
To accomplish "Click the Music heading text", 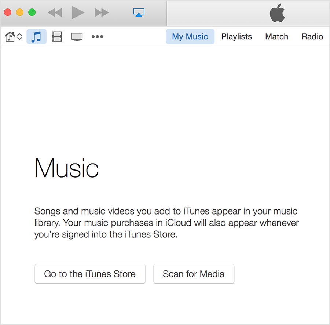I will pos(66,168).
